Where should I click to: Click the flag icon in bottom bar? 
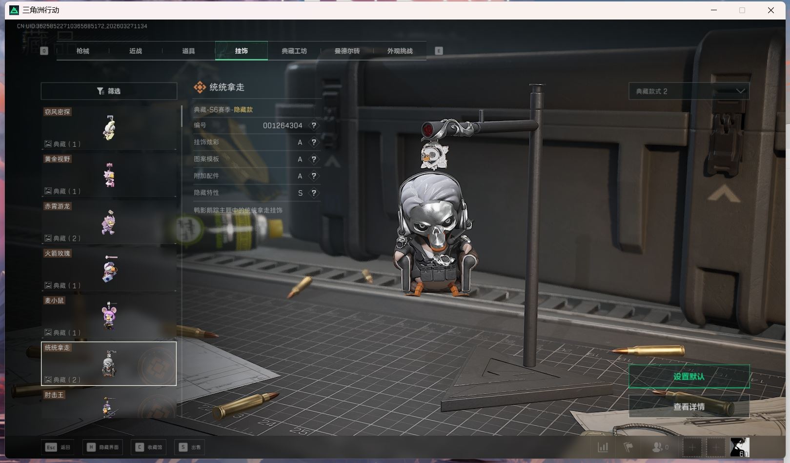[x=628, y=447]
